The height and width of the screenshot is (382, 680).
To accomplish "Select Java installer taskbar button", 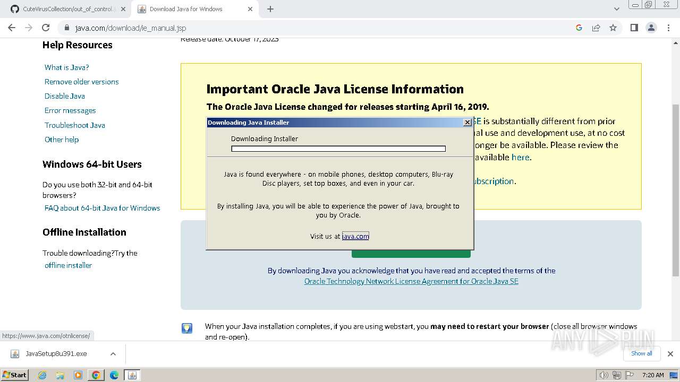I will [132, 375].
